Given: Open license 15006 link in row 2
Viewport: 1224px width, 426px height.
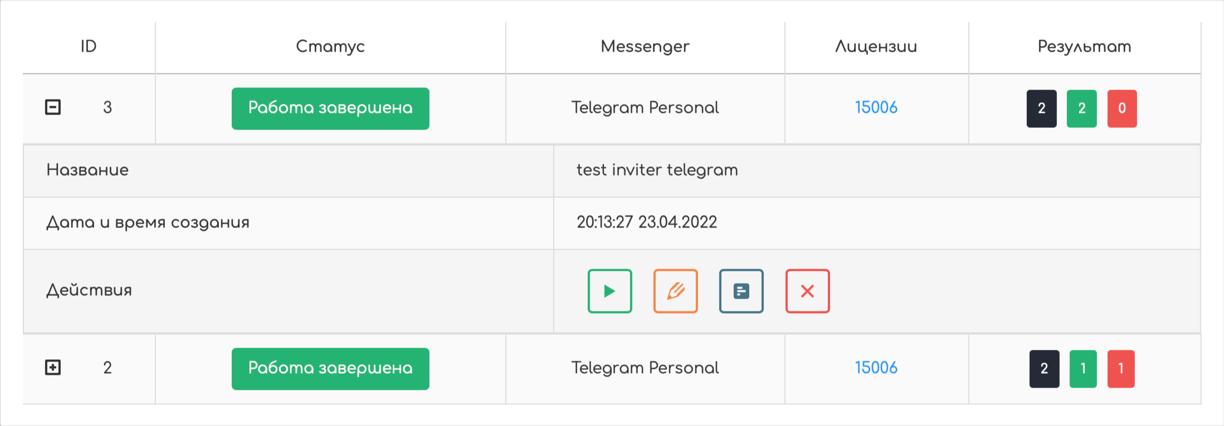Looking at the screenshot, I should tap(876, 368).
